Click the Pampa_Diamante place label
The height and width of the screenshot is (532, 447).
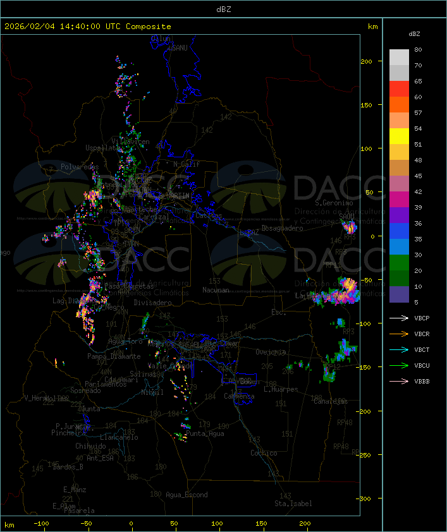point(114,356)
